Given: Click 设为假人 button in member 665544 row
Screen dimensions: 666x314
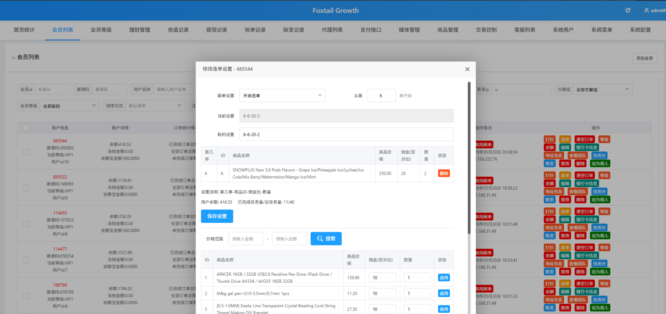Looking at the screenshot, I should coord(600,164).
